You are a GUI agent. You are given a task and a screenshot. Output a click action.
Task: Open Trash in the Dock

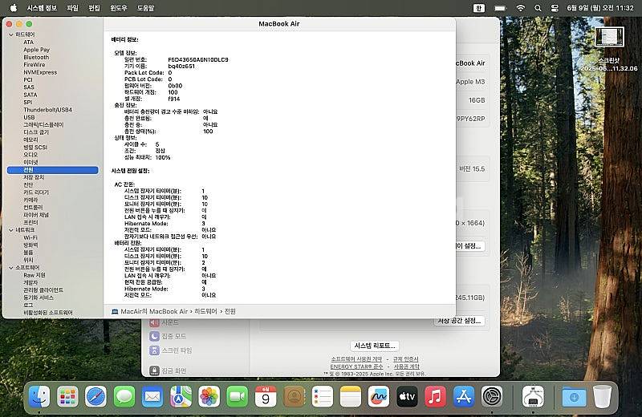pos(602,396)
